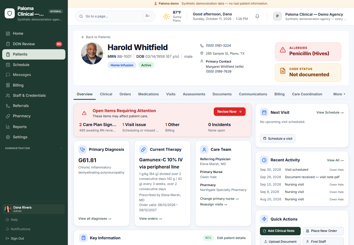Open View all diagnoses link
The image size is (354, 245).
pyautogui.click(x=95, y=219)
